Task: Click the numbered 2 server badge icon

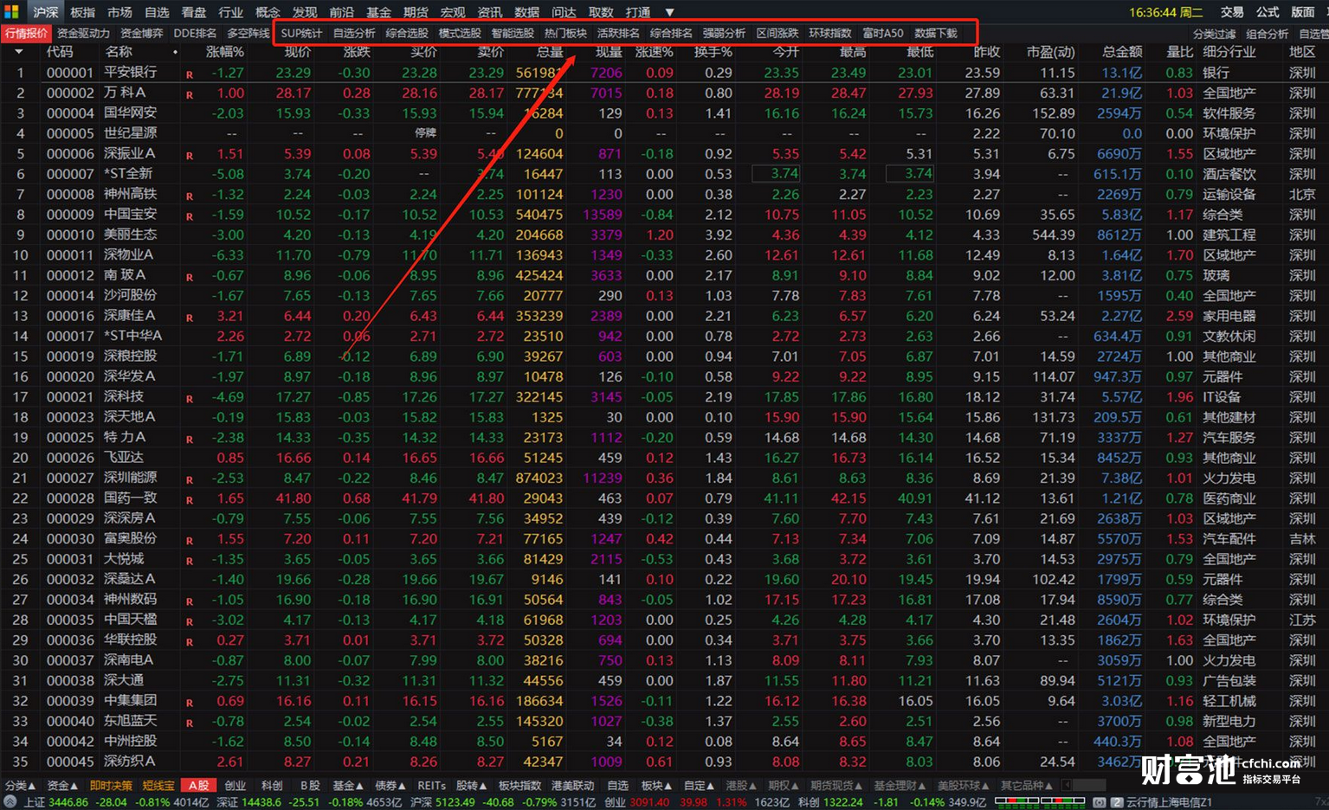Action: [1117, 802]
